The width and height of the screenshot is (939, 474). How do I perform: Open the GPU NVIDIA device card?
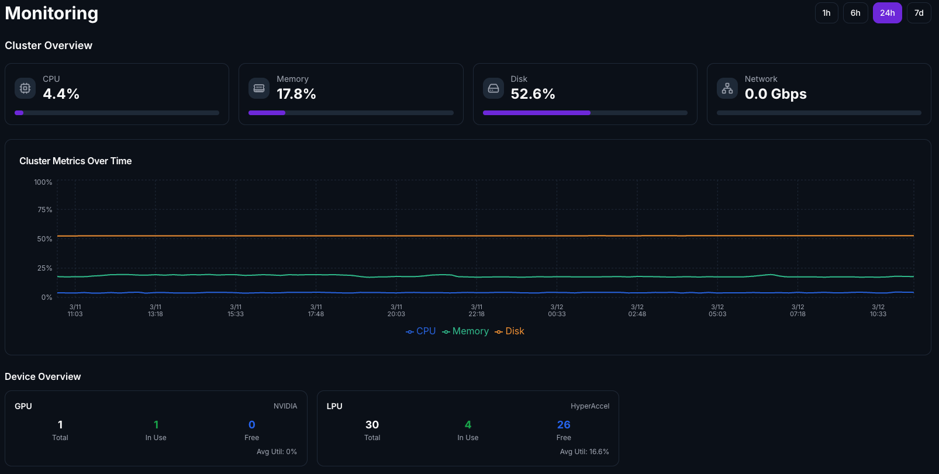pos(156,428)
